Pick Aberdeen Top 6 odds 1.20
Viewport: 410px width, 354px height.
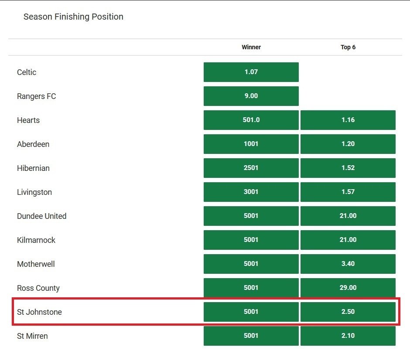click(x=348, y=144)
